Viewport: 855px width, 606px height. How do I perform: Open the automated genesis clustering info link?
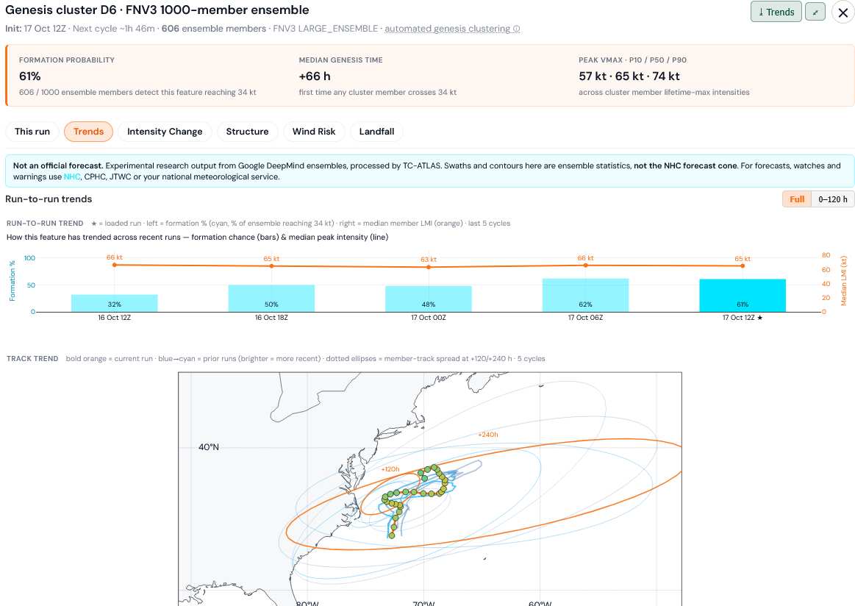coord(452,29)
